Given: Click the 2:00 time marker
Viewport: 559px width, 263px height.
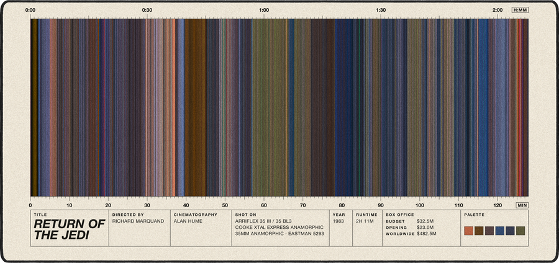Looking at the screenshot, I should click(498, 10).
